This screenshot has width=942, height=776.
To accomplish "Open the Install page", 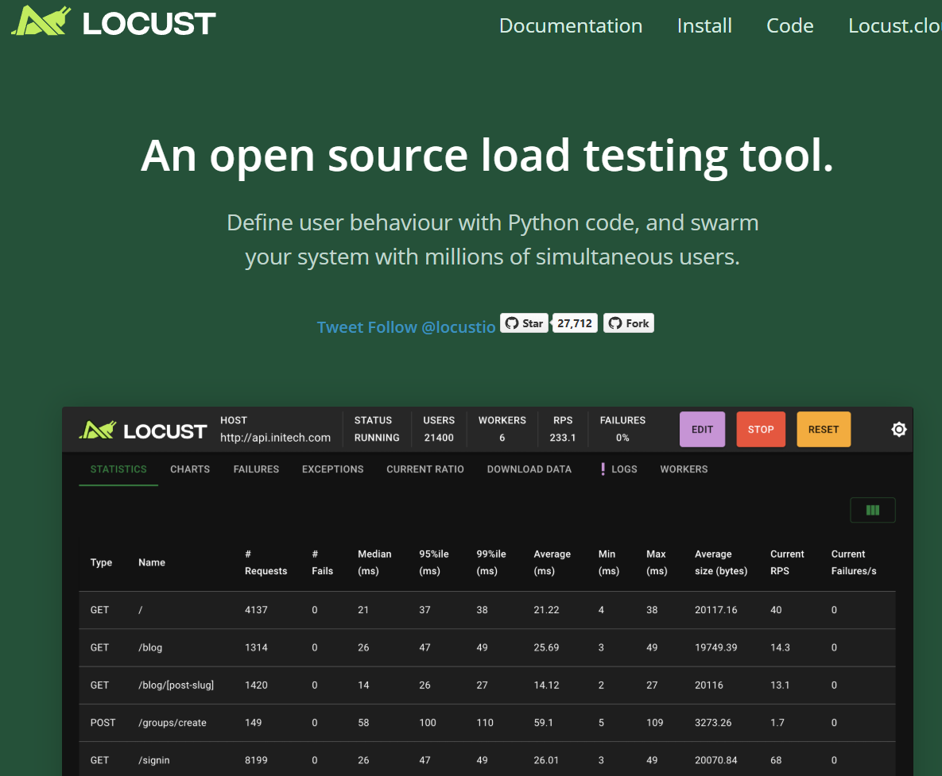I will click(704, 25).
